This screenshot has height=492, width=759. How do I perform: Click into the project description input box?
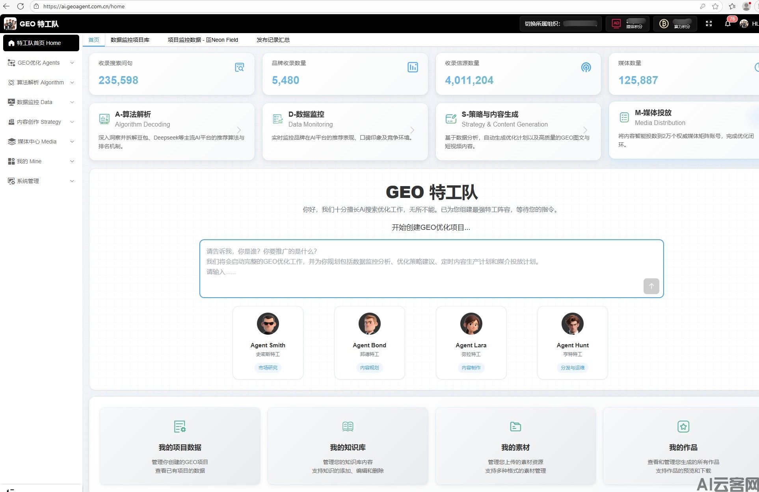click(x=432, y=268)
